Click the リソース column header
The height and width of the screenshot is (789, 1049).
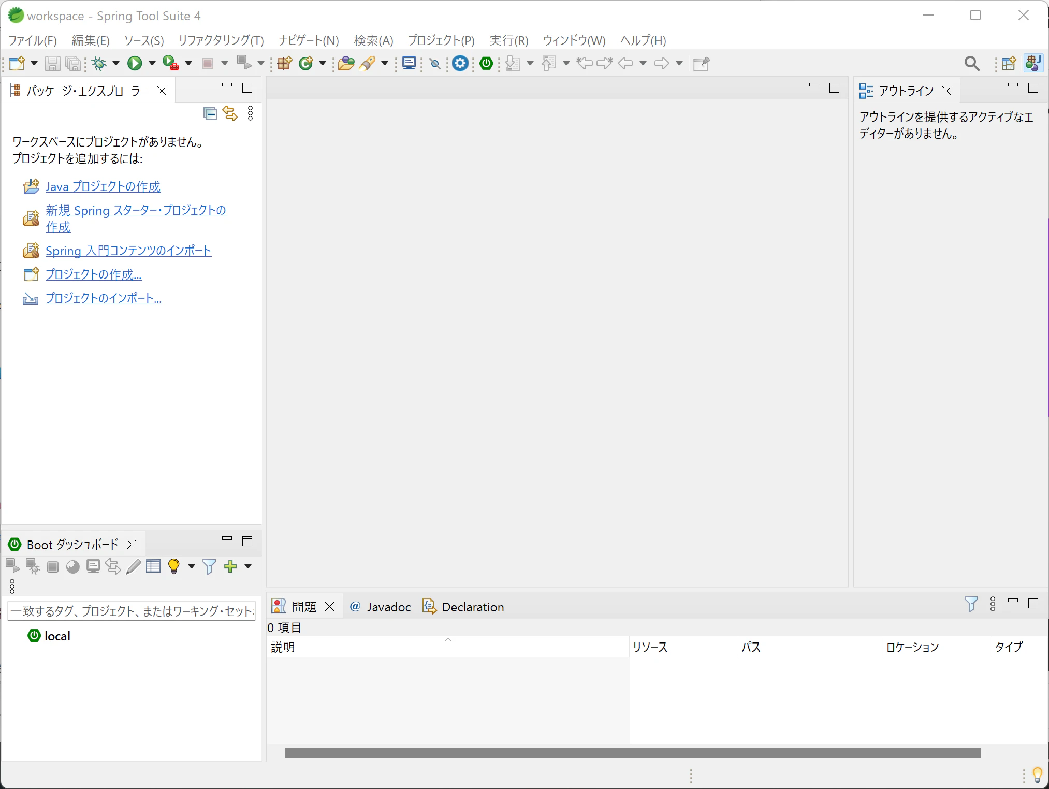pyautogui.click(x=683, y=647)
